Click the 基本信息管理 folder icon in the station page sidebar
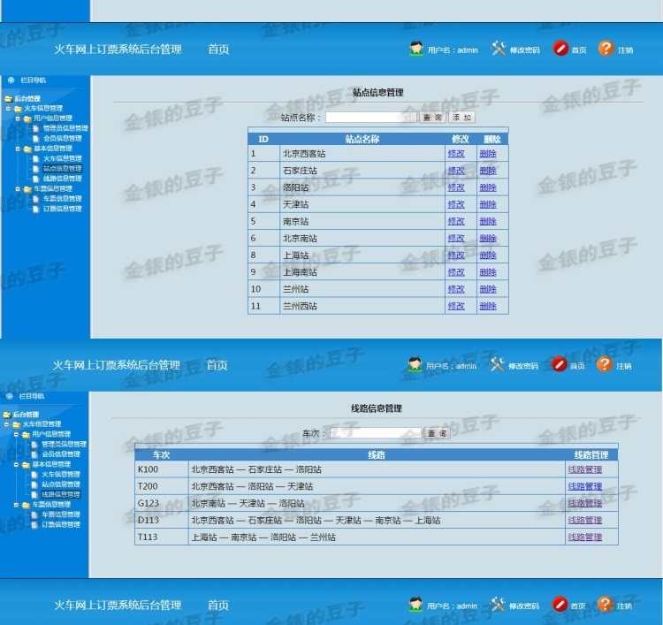Screen dimensions: 663x625 click(27, 149)
